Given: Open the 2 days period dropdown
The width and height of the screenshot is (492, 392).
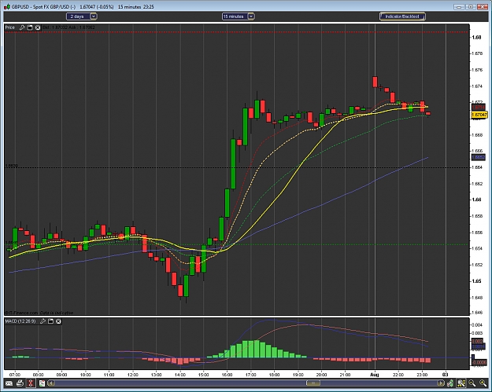Looking at the screenshot, I should [x=82, y=16].
